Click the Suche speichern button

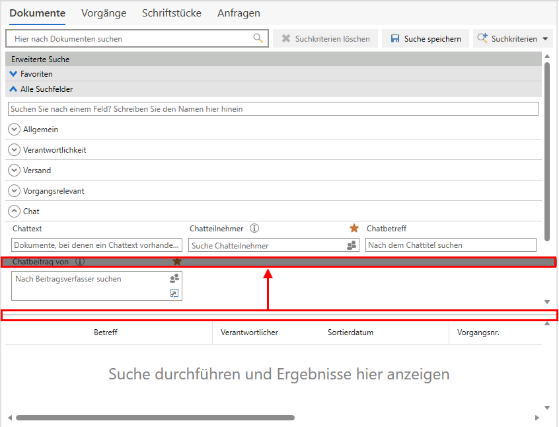[426, 39]
